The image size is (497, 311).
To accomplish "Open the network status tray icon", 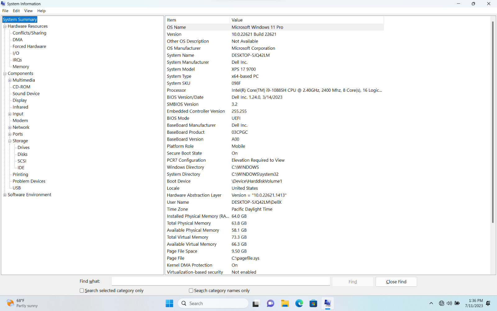I will pyautogui.click(x=441, y=303).
